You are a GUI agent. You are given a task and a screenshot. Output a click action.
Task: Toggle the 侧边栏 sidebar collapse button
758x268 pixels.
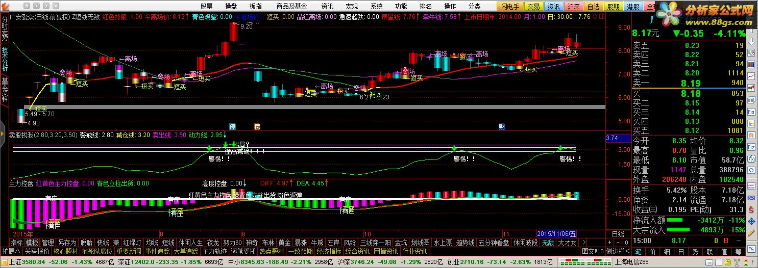618,251
